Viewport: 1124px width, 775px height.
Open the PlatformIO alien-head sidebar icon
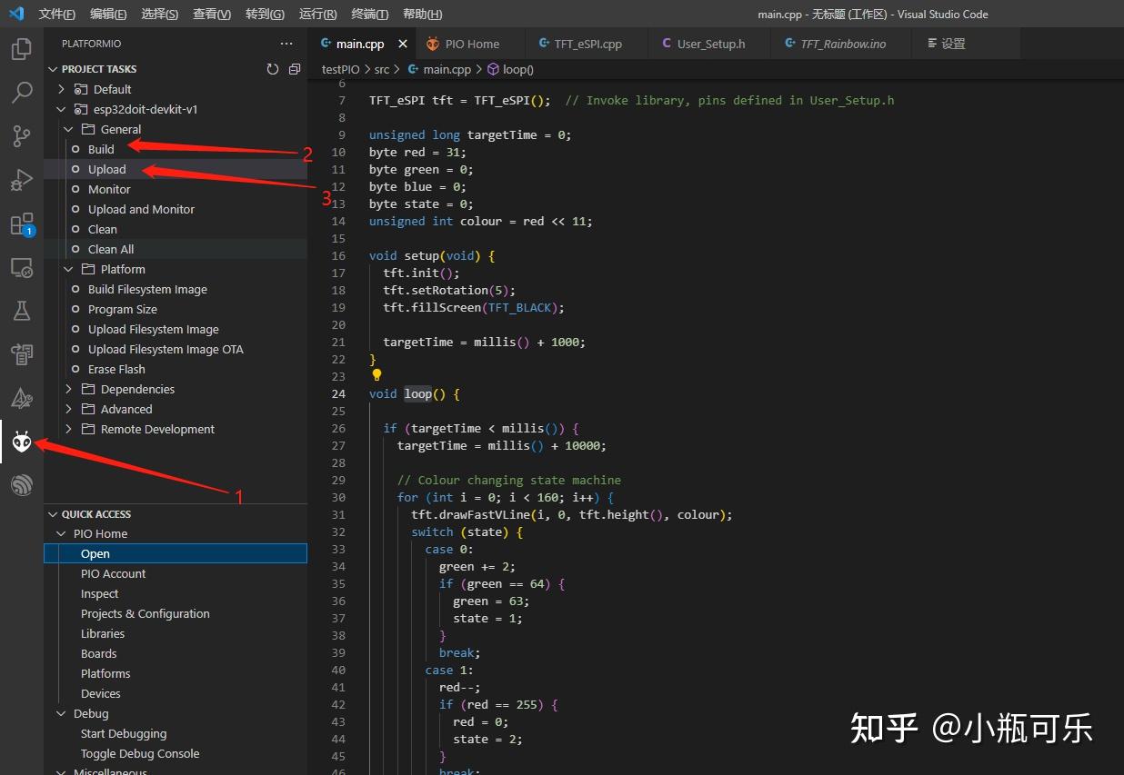21,442
